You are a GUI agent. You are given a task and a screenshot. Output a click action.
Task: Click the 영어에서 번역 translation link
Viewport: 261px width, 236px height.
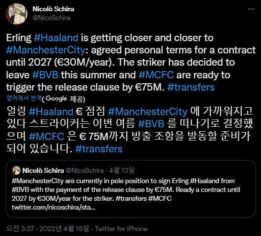pos(24,98)
